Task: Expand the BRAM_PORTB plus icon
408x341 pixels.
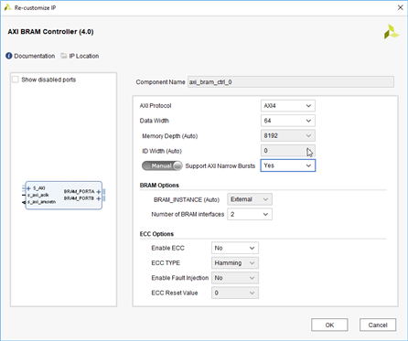Action: [98, 198]
